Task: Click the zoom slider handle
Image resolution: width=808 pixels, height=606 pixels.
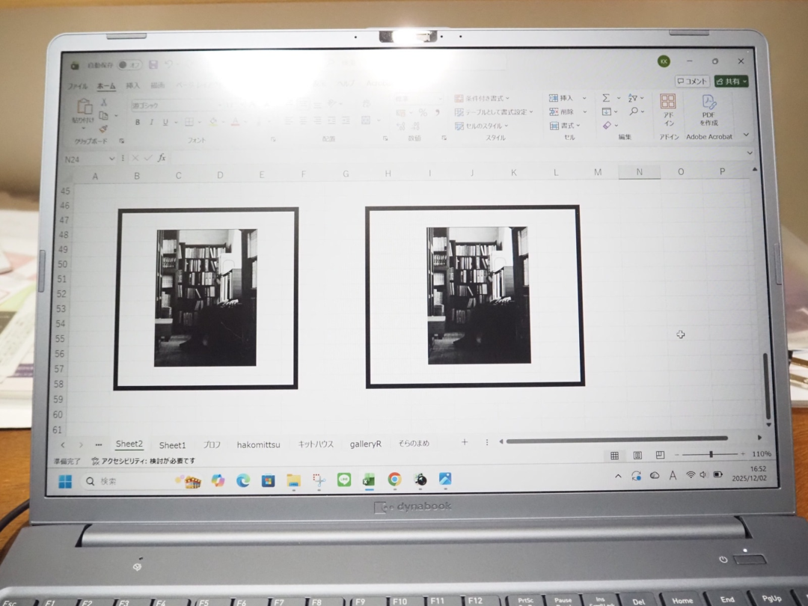Action: [x=711, y=454]
